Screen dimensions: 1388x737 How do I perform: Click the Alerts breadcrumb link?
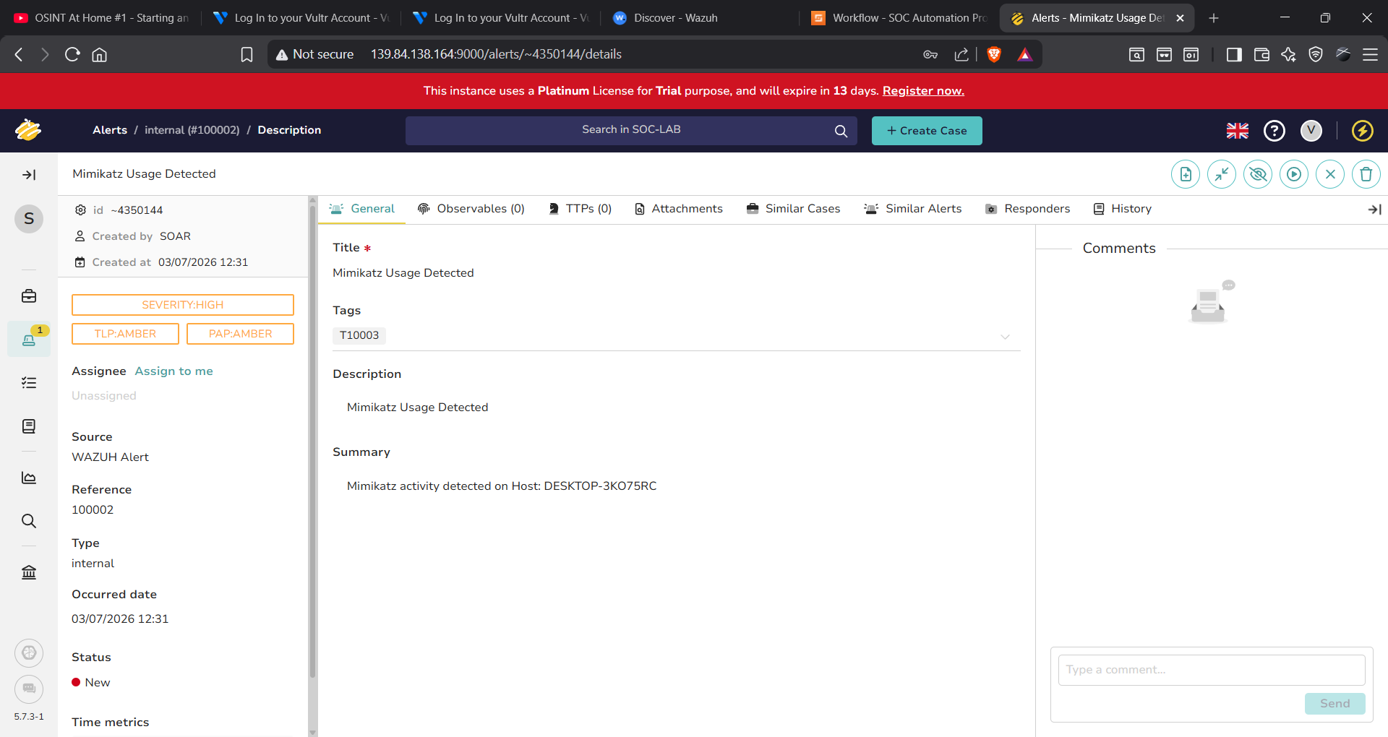pos(110,130)
